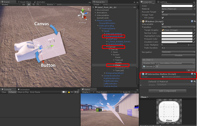Pick Image Color with eyedropper

click(194, 6)
